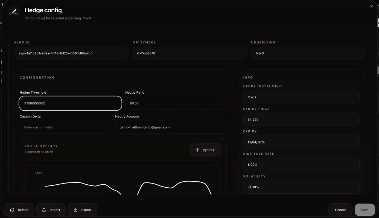Click the Hedge Account field
The image size is (379, 218).
tap(171, 127)
